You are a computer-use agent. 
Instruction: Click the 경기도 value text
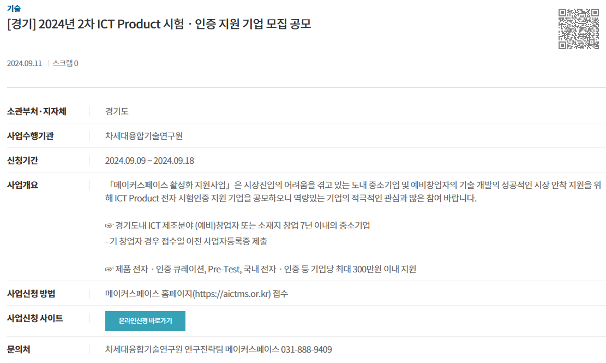[117, 111]
